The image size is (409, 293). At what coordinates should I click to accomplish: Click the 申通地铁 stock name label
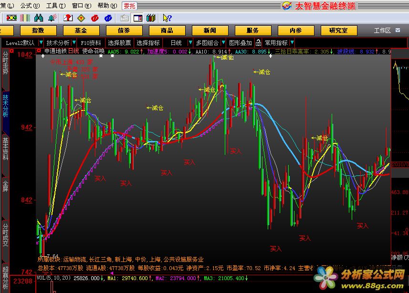click(56, 51)
